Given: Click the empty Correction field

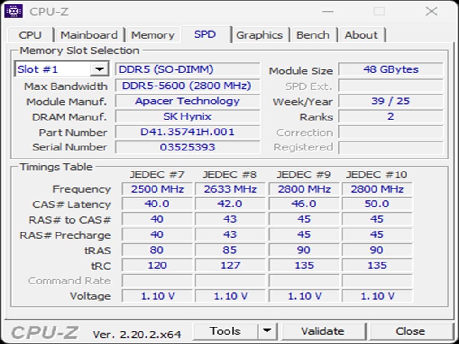Looking at the screenshot, I should tap(391, 132).
